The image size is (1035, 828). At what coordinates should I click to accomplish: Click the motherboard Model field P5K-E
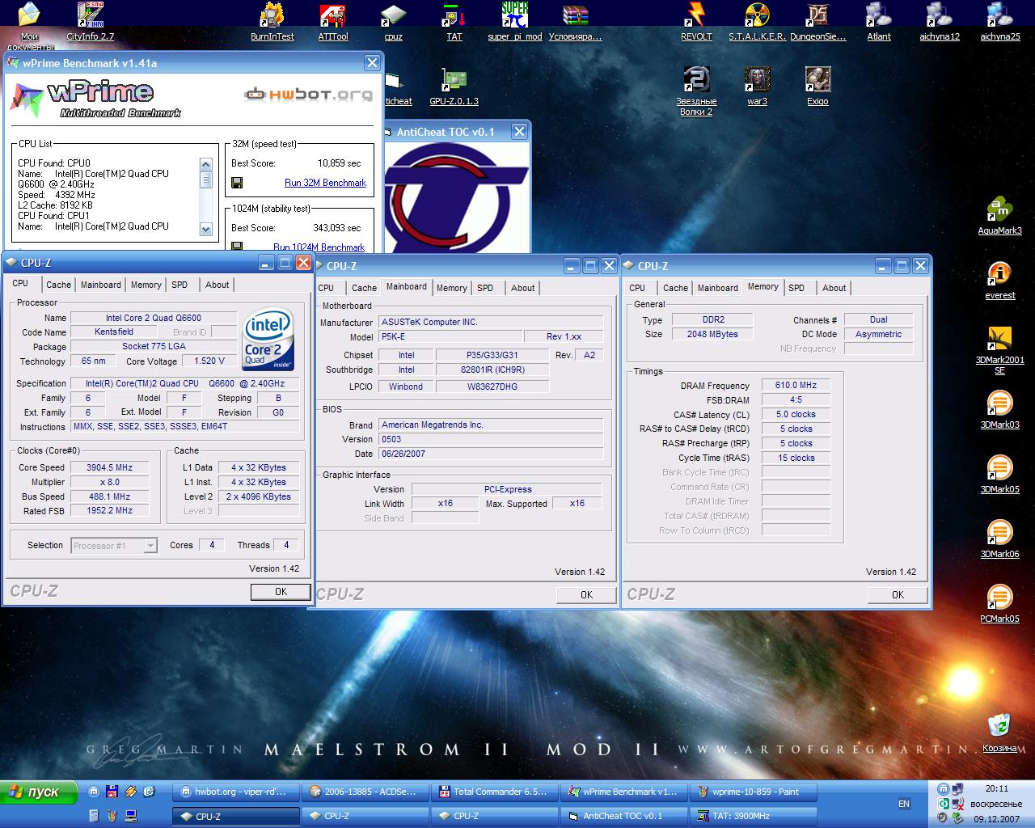450,336
